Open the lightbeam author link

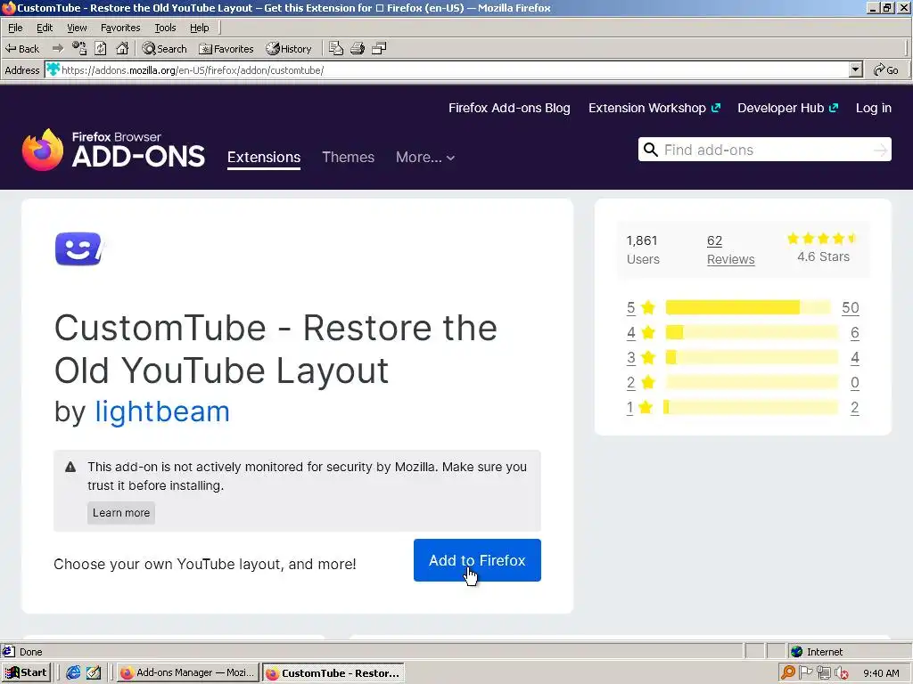click(x=162, y=411)
